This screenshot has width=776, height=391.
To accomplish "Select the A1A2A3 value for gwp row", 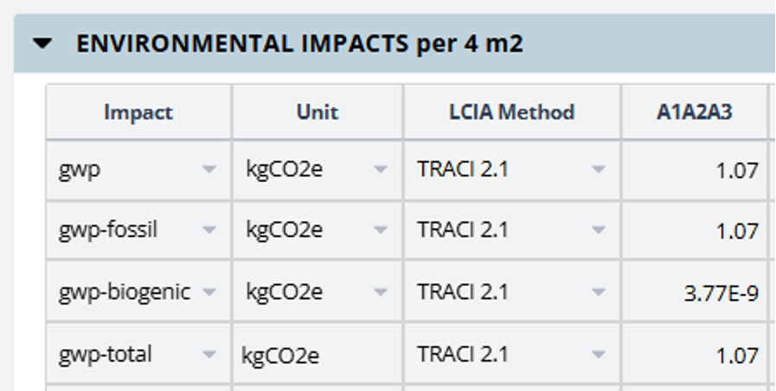I will [736, 171].
